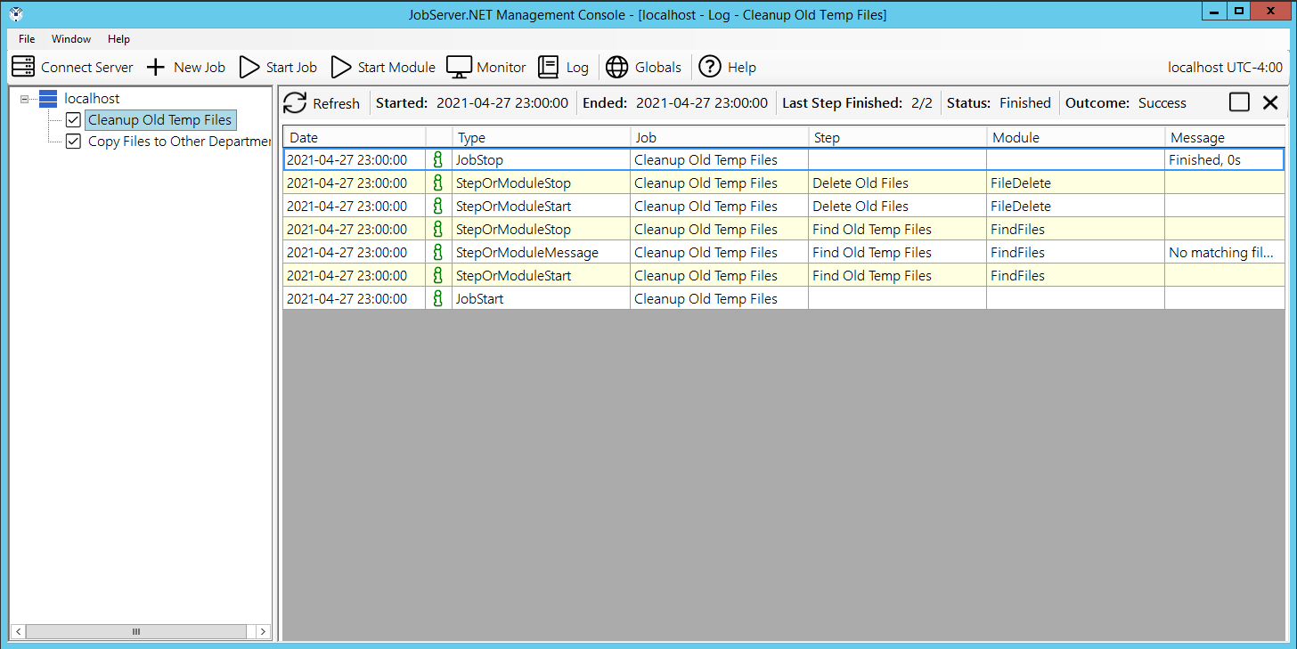The height and width of the screenshot is (649, 1297).
Task: Toggle the Copy Files to Other Department checkbox
Action: (73, 142)
